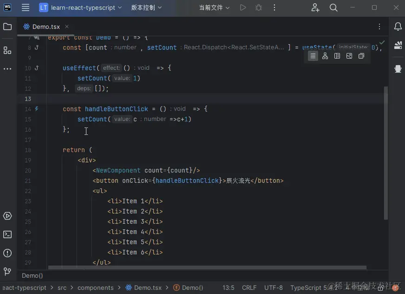Click the Item 3 list line

click(135, 221)
